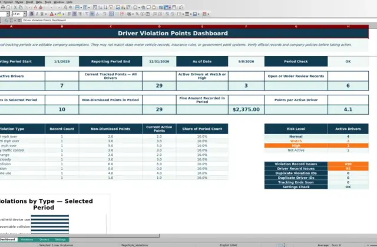Click the Print icon in toolbar
This screenshot has height=247, width=377.
(3, 8)
